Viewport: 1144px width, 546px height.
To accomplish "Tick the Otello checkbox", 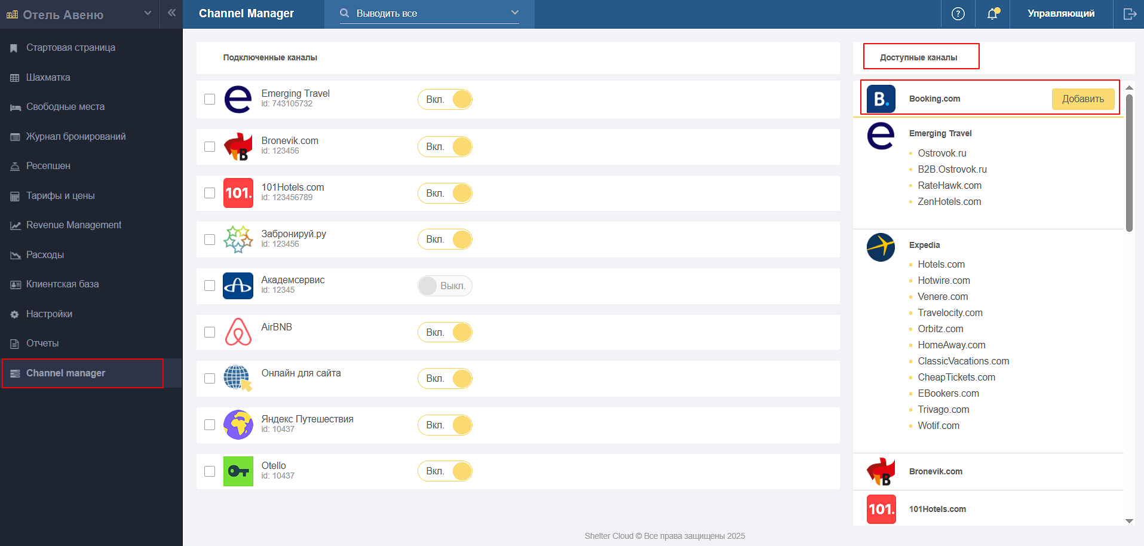I will coord(210,471).
